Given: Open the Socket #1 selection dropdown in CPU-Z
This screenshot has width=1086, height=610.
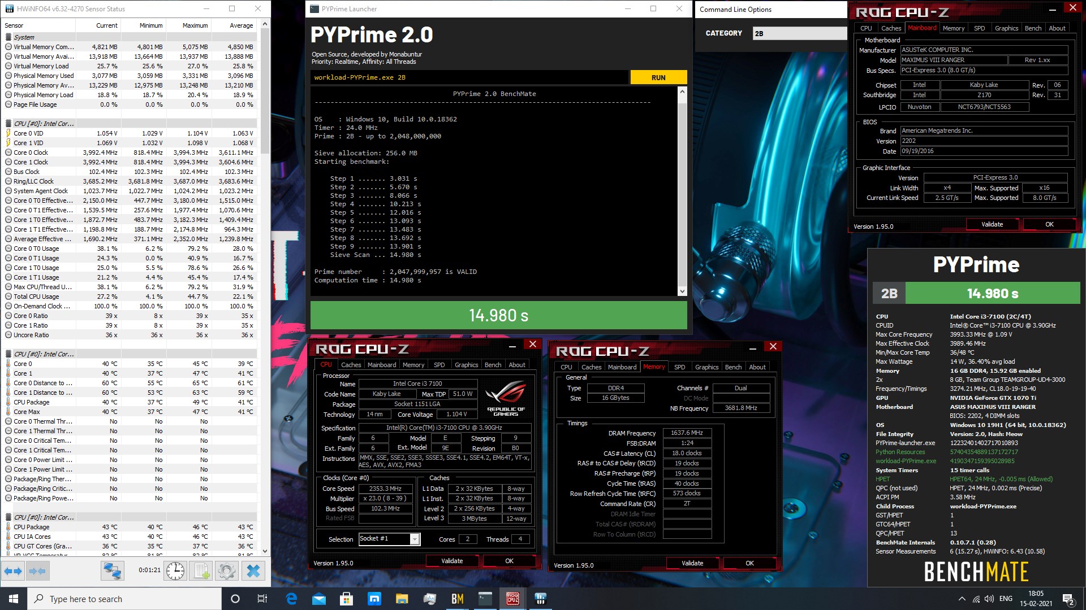Looking at the screenshot, I should [x=389, y=539].
